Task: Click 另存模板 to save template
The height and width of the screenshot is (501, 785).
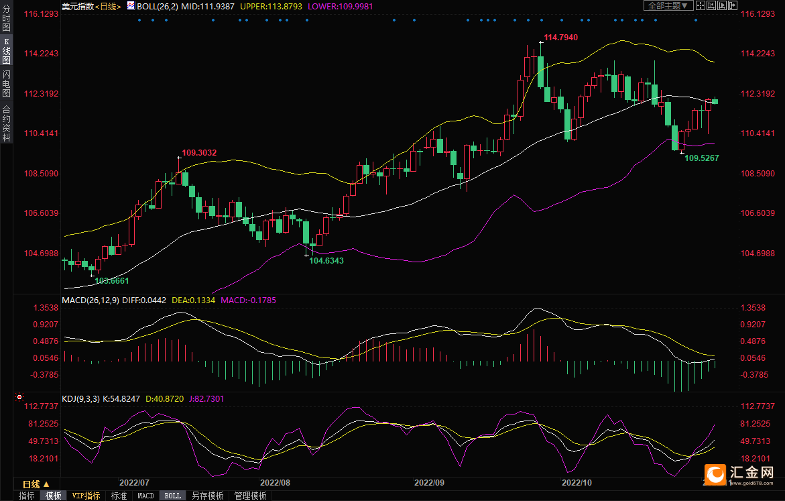Action: pyautogui.click(x=208, y=496)
